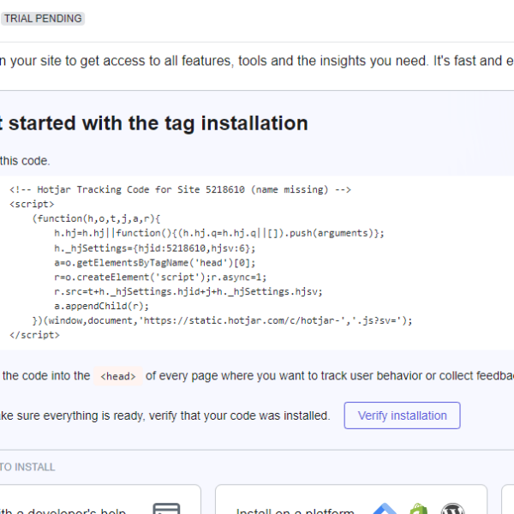Open the Install on a platform card
The height and width of the screenshot is (514, 514).
pos(351,499)
